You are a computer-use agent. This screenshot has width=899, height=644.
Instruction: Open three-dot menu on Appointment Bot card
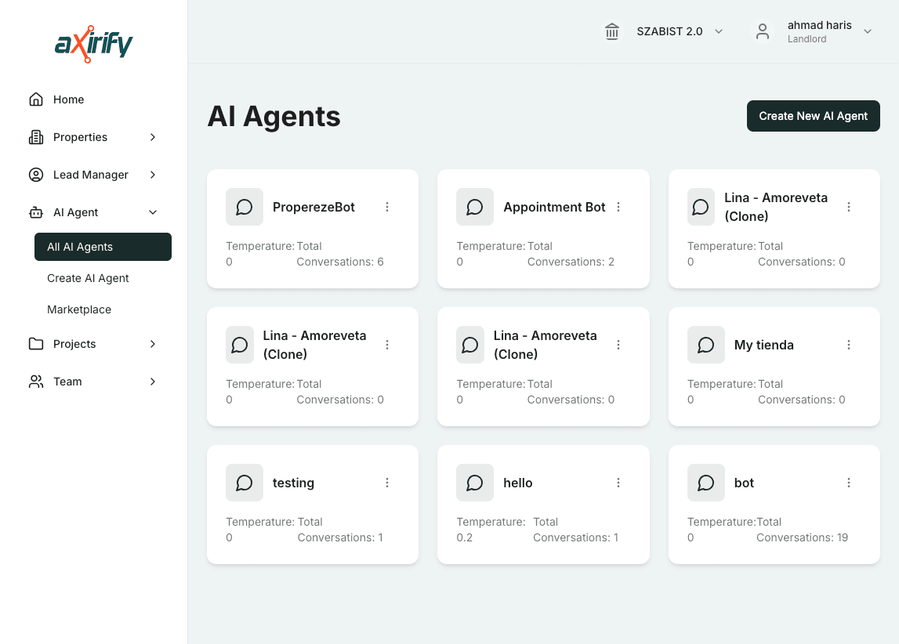click(618, 207)
